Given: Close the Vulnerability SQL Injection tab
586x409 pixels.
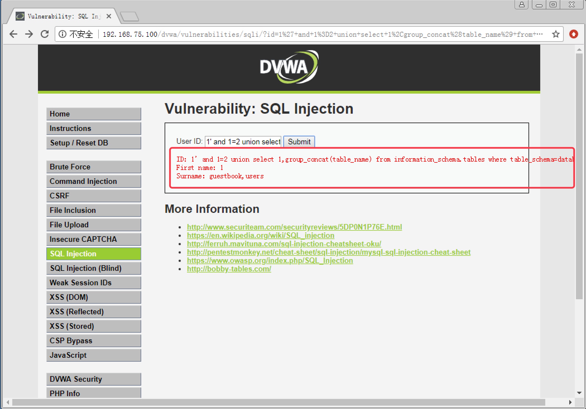Looking at the screenshot, I should [x=109, y=16].
